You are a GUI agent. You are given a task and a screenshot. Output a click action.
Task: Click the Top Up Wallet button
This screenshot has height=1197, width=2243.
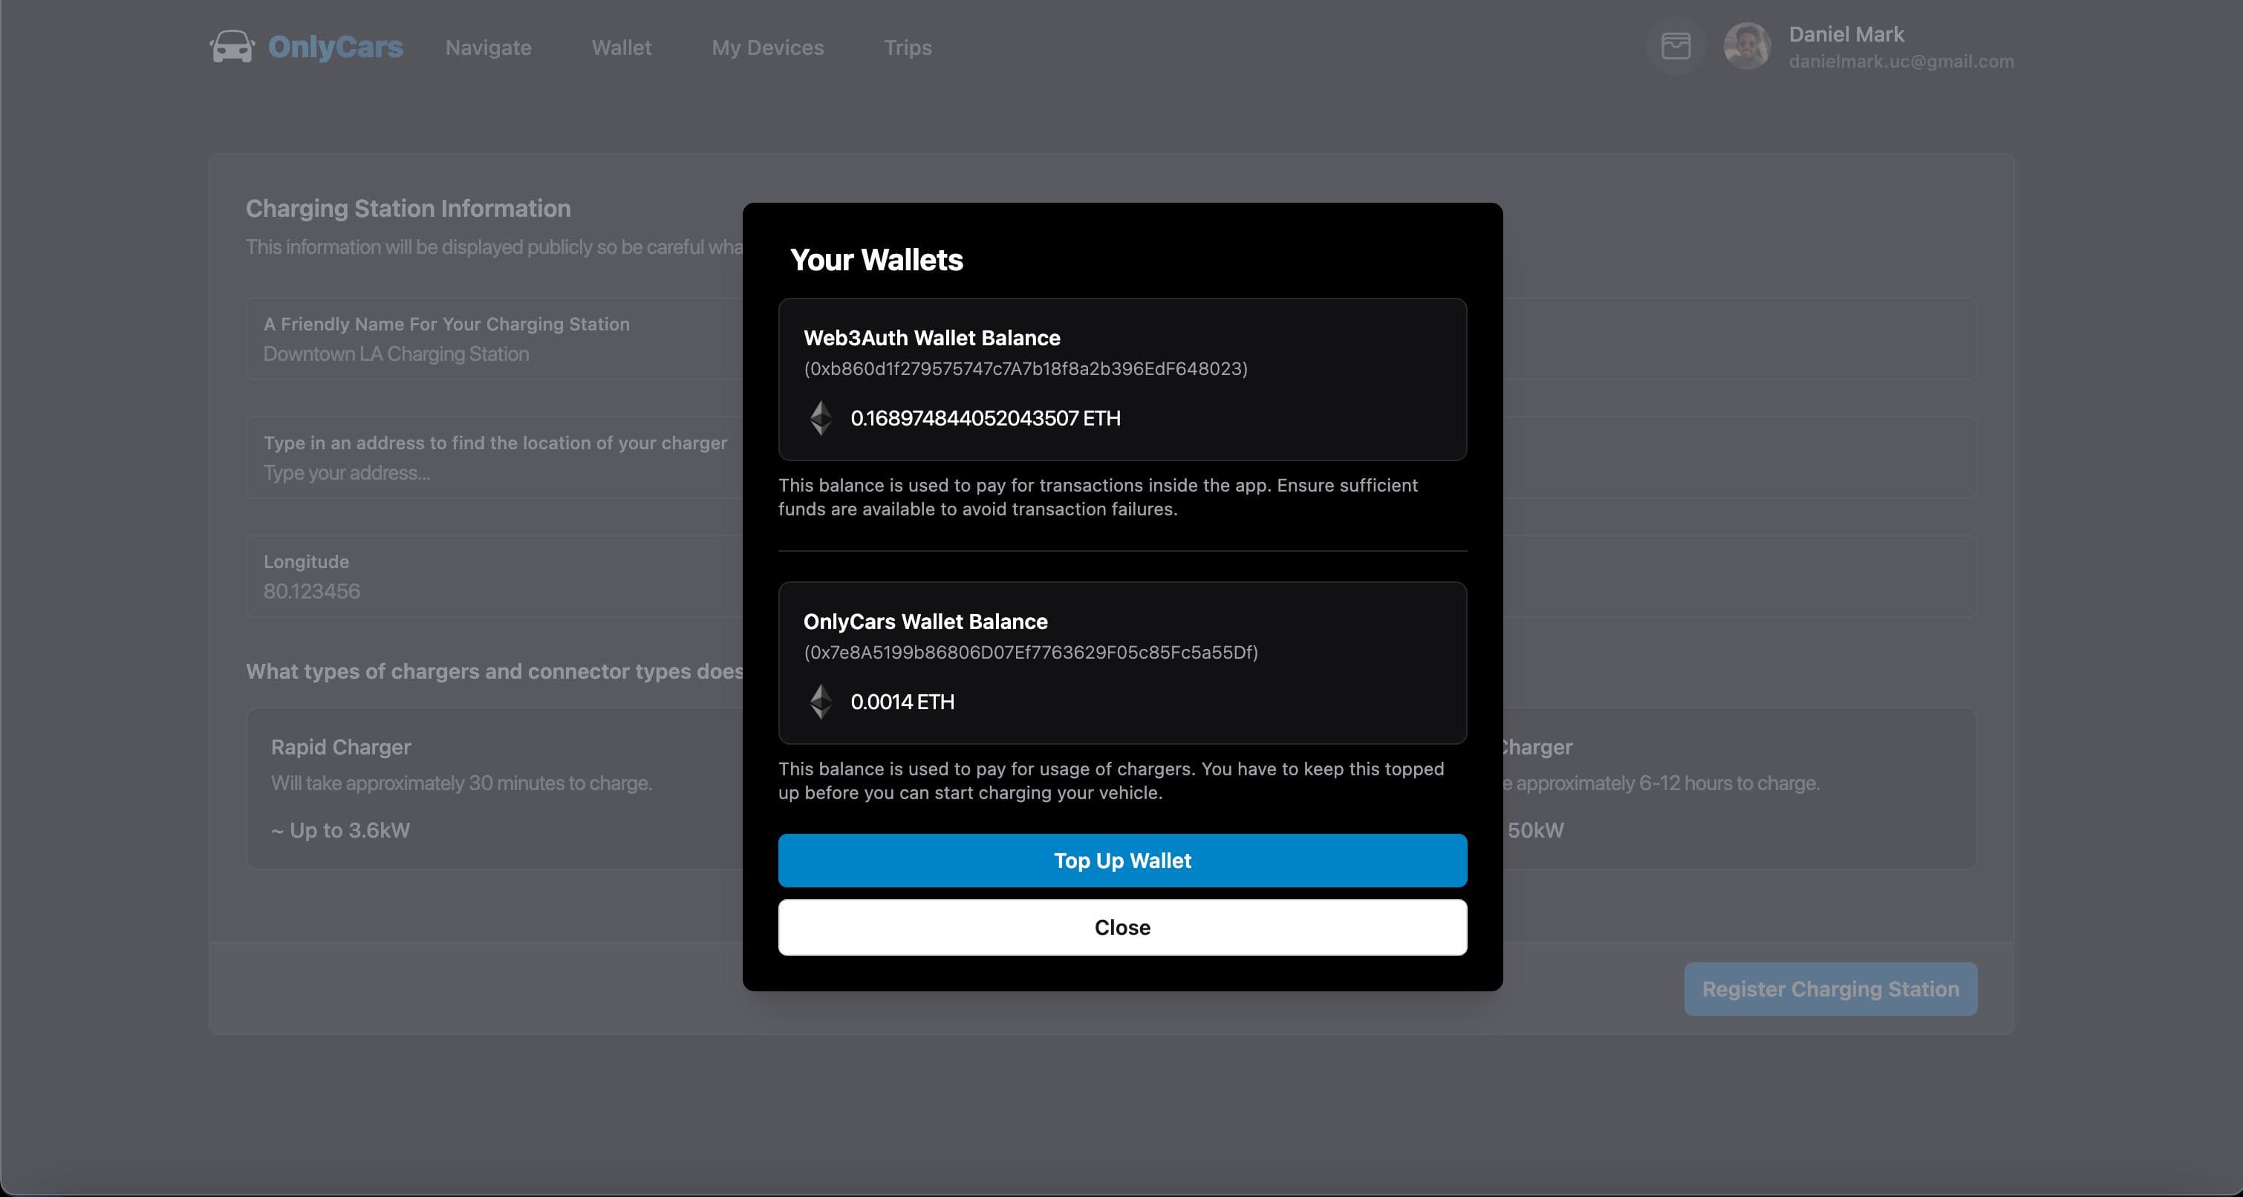[1122, 860]
